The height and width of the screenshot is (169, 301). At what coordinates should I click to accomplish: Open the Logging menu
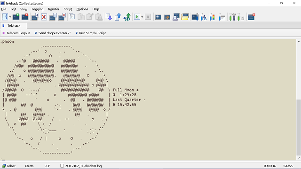pyautogui.click(x=38, y=9)
